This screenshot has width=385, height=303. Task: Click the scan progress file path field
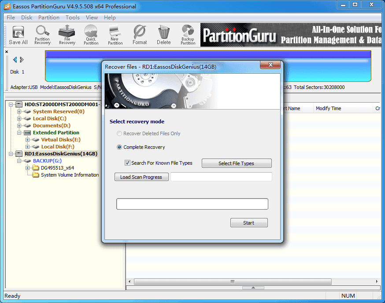pyautogui.click(x=221, y=177)
